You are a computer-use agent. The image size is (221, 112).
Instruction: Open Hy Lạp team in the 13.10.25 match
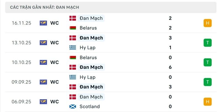[87, 48]
